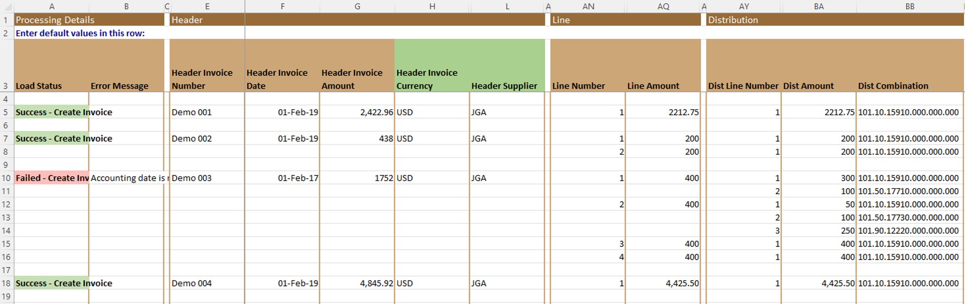Click the '101.50.17730.000.000.000' dist combination
The height and width of the screenshot is (304, 965).
pos(910,217)
